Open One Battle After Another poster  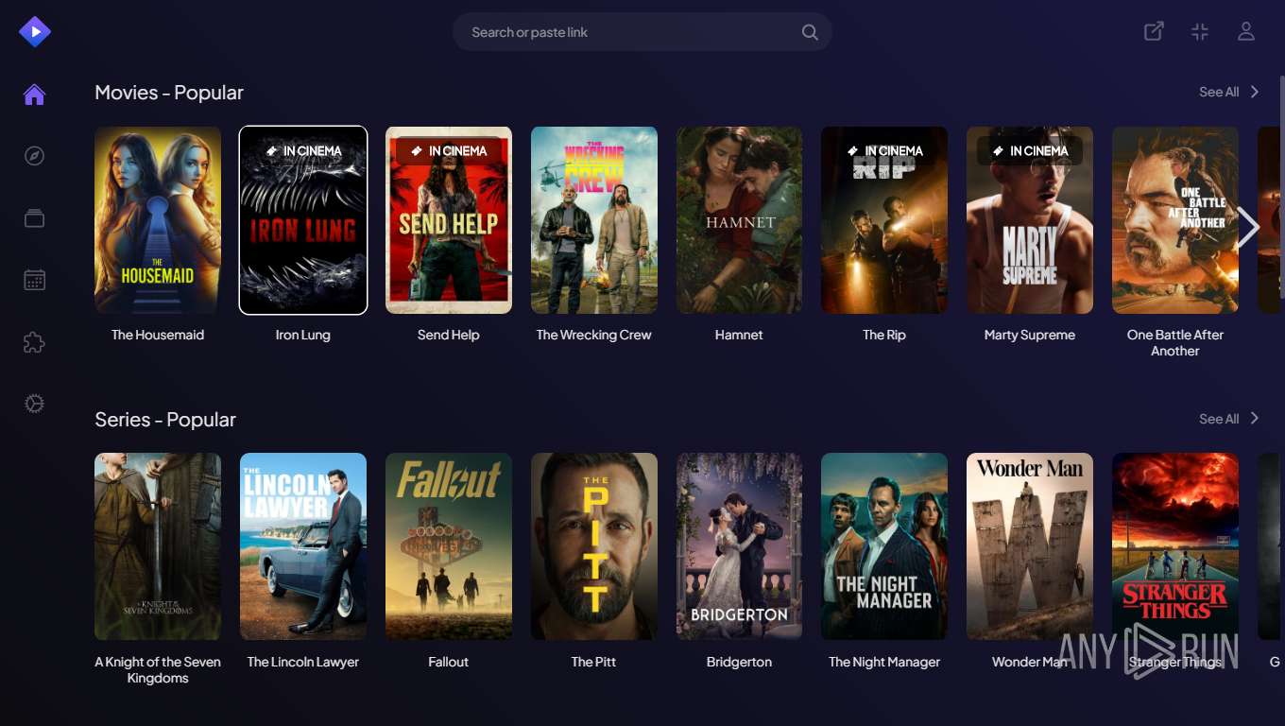pos(1175,220)
